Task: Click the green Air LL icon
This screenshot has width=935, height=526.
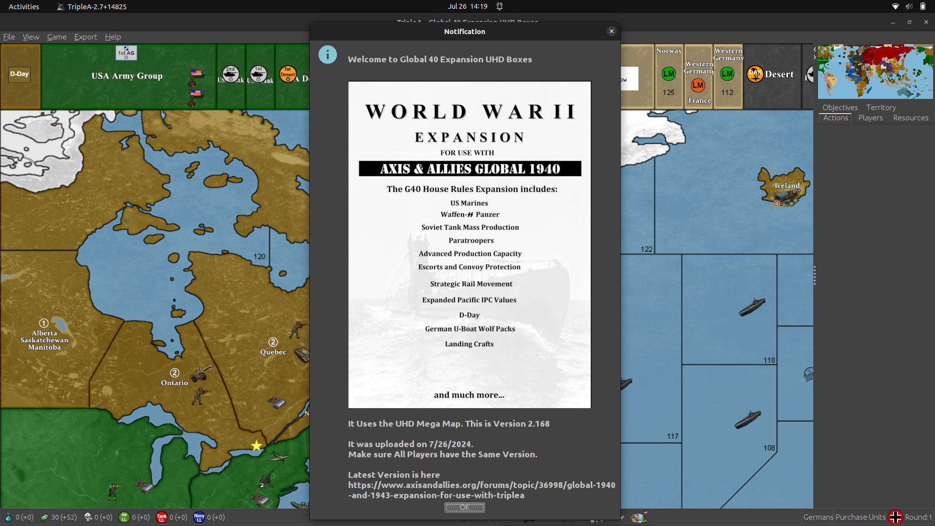Action: (x=124, y=517)
